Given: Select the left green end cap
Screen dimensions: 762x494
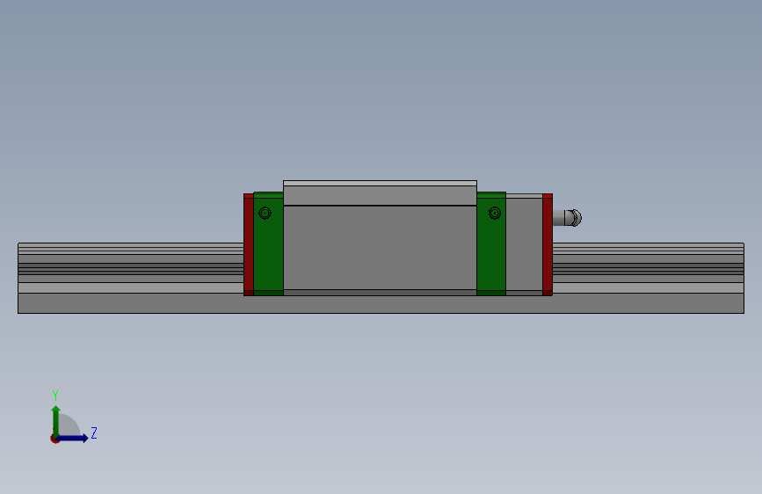Looking at the screenshot, I should point(268,243).
